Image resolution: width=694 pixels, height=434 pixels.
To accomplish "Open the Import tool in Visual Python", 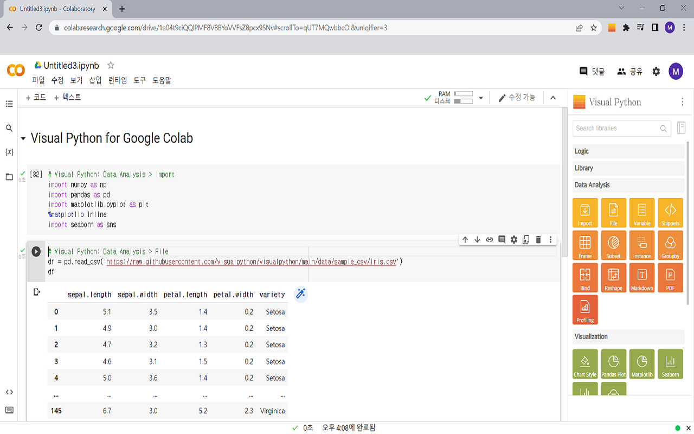I will click(x=585, y=213).
